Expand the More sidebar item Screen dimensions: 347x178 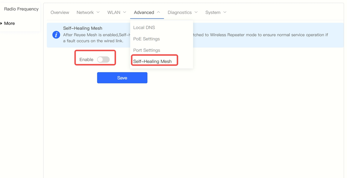pos(10,23)
